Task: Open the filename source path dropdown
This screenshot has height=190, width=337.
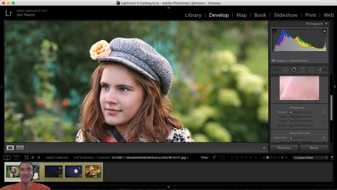Action: (x=188, y=158)
